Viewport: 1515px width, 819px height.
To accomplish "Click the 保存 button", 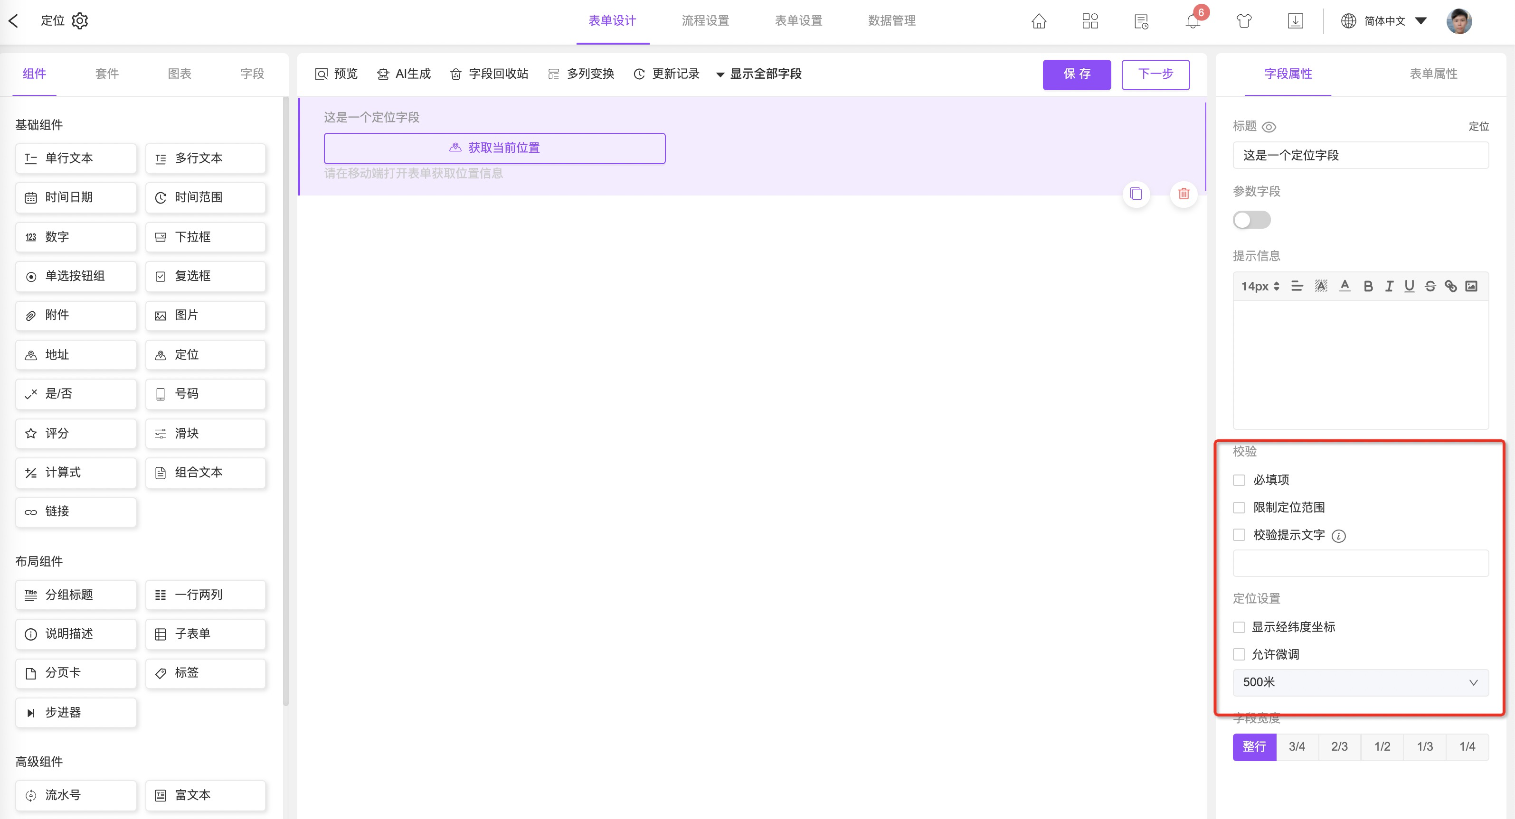I will [x=1076, y=74].
